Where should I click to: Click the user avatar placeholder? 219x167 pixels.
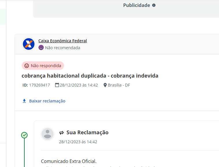point(48,134)
